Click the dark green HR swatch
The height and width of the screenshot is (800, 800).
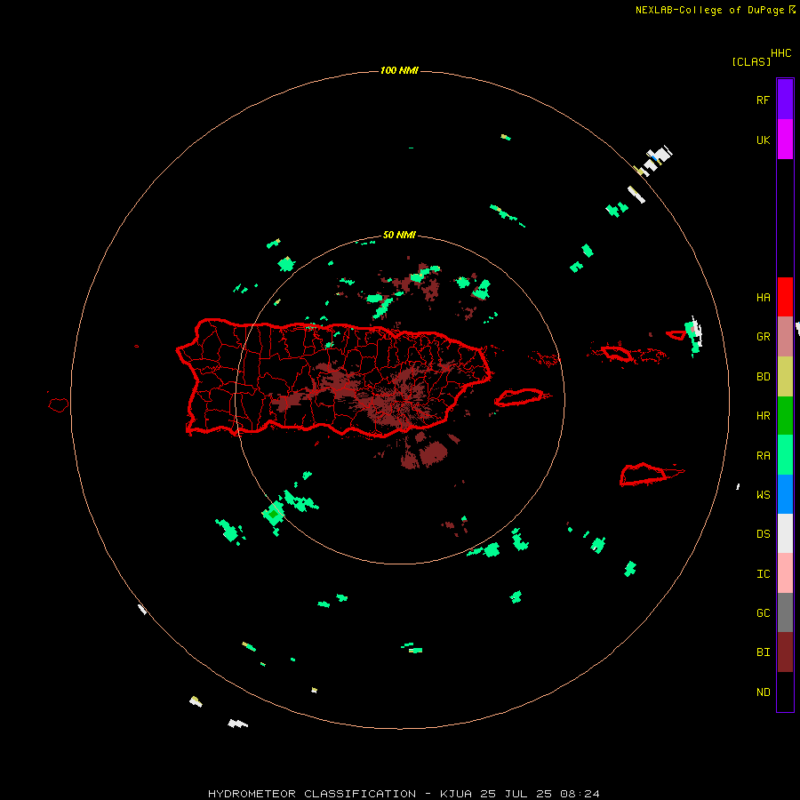point(785,415)
